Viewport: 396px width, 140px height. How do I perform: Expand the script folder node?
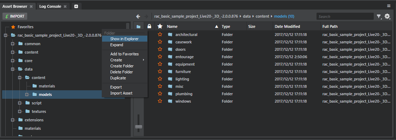pos(19,103)
